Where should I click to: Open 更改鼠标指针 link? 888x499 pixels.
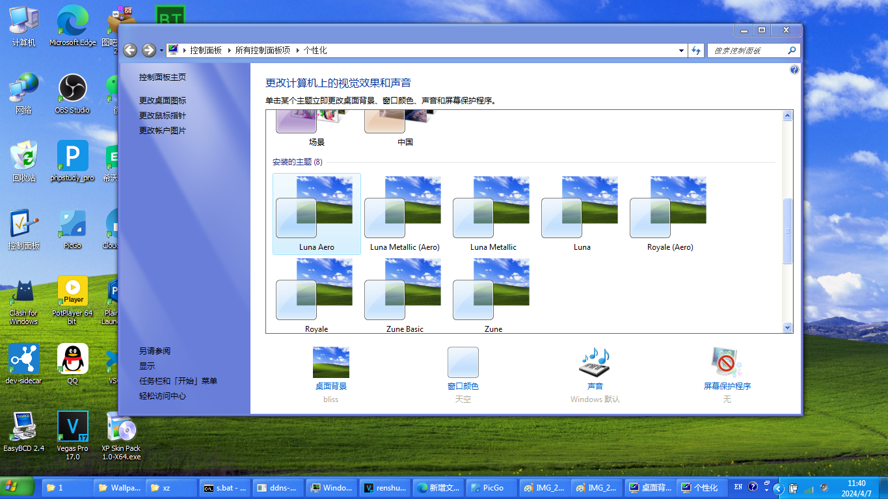pos(162,115)
